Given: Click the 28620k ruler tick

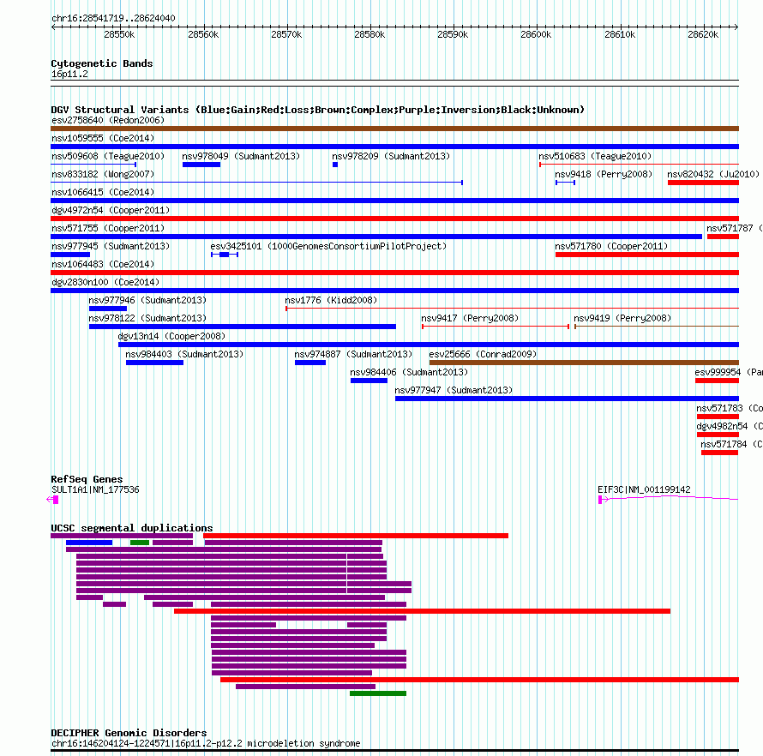Looking at the screenshot, I should coord(703,34).
